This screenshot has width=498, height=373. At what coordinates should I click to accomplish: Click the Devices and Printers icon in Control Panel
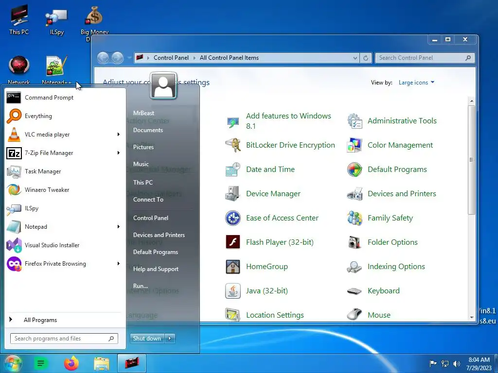pos(354,194)
